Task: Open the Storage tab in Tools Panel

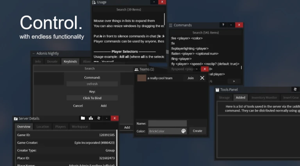Action: 224,98
